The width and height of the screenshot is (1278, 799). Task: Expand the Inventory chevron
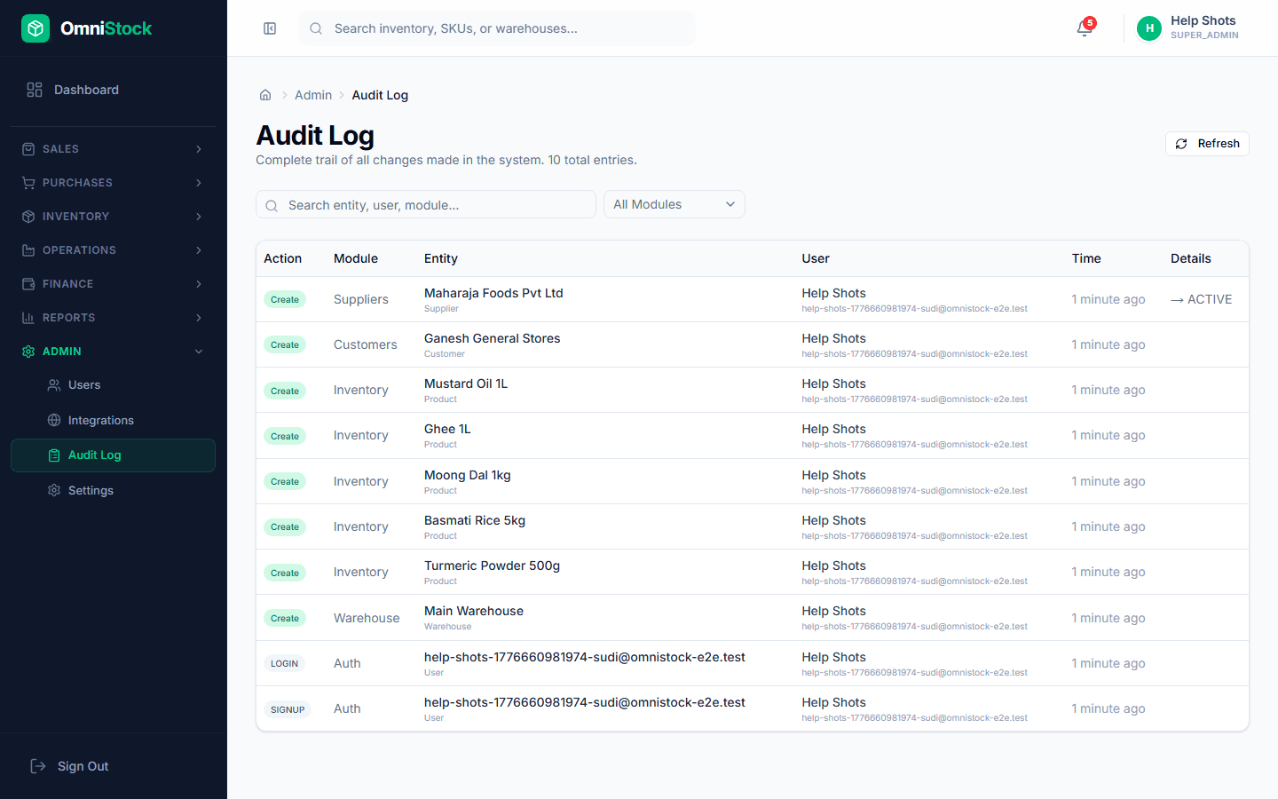pyautogui.click(x=199, y=217)
